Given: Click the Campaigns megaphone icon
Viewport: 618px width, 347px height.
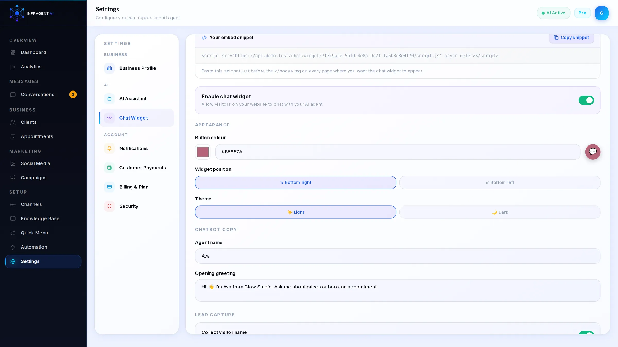Looking at the screenshot, I should click(x=13, y=178).
